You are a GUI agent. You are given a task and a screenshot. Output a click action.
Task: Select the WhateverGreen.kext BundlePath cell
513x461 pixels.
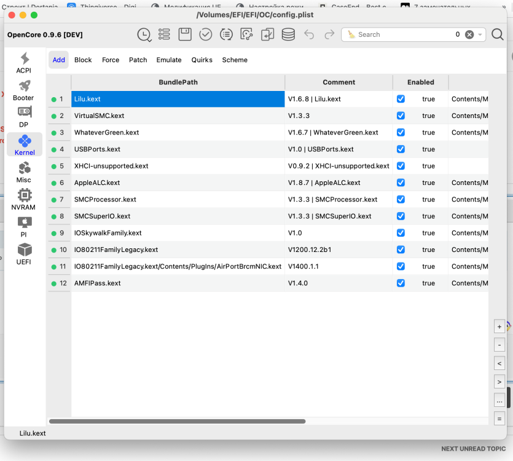(x=178, y=132)
